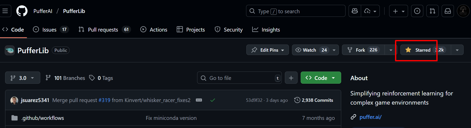Open the hamburger navigation menu
This screenshot has width=471, height=128.
click(5, 11)
